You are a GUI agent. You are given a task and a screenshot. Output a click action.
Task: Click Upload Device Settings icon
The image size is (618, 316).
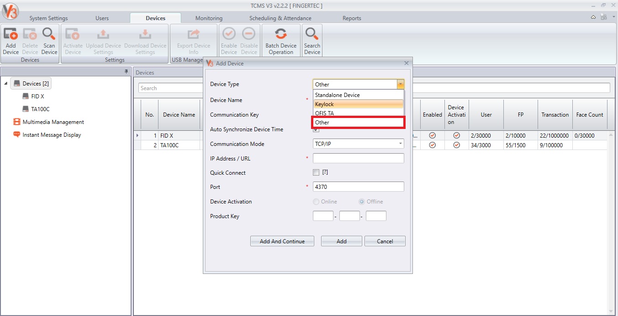tap(103, 41)
